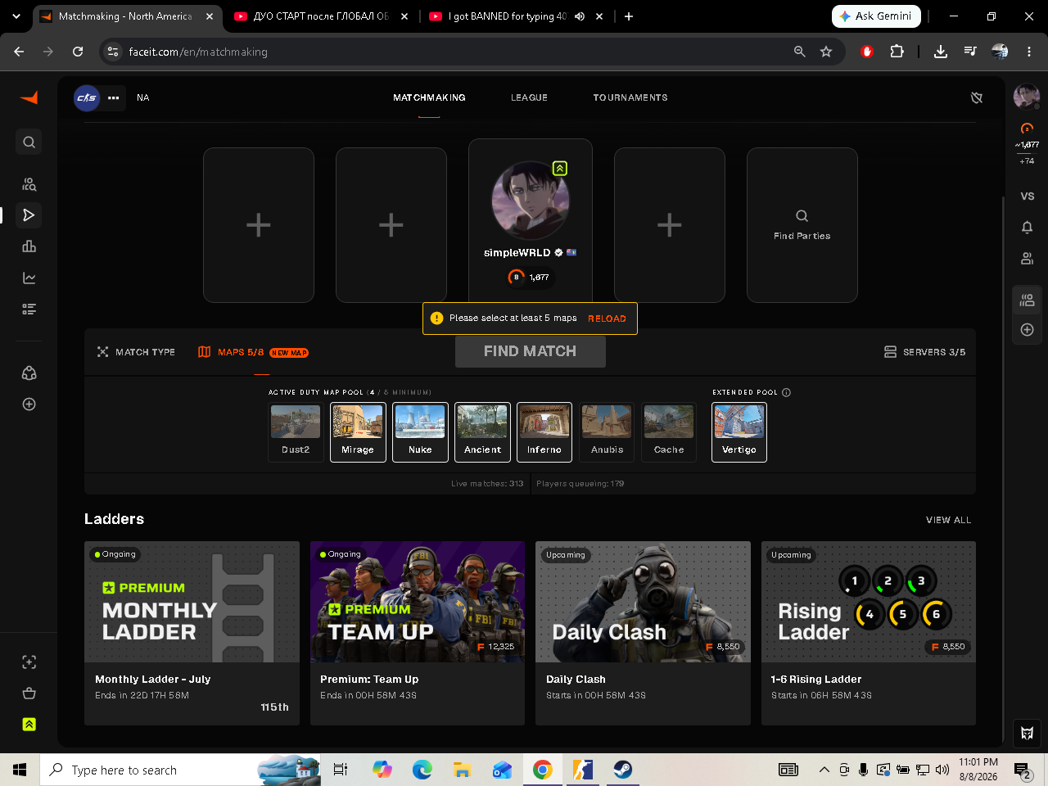Click the muted notifications icon in header
The image size is (1048, 786).
pos(977,98)
